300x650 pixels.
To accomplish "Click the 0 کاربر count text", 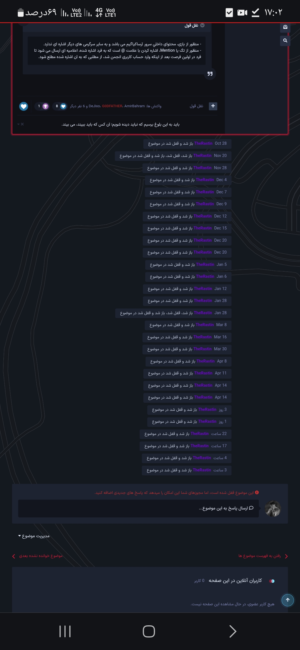I will click(x=199, y=581).
